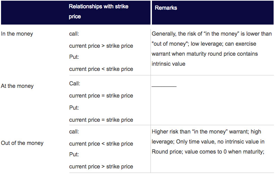Click 'Put:' label in the At the money row
Screen dimensions: 275x175
coord(74,108)
